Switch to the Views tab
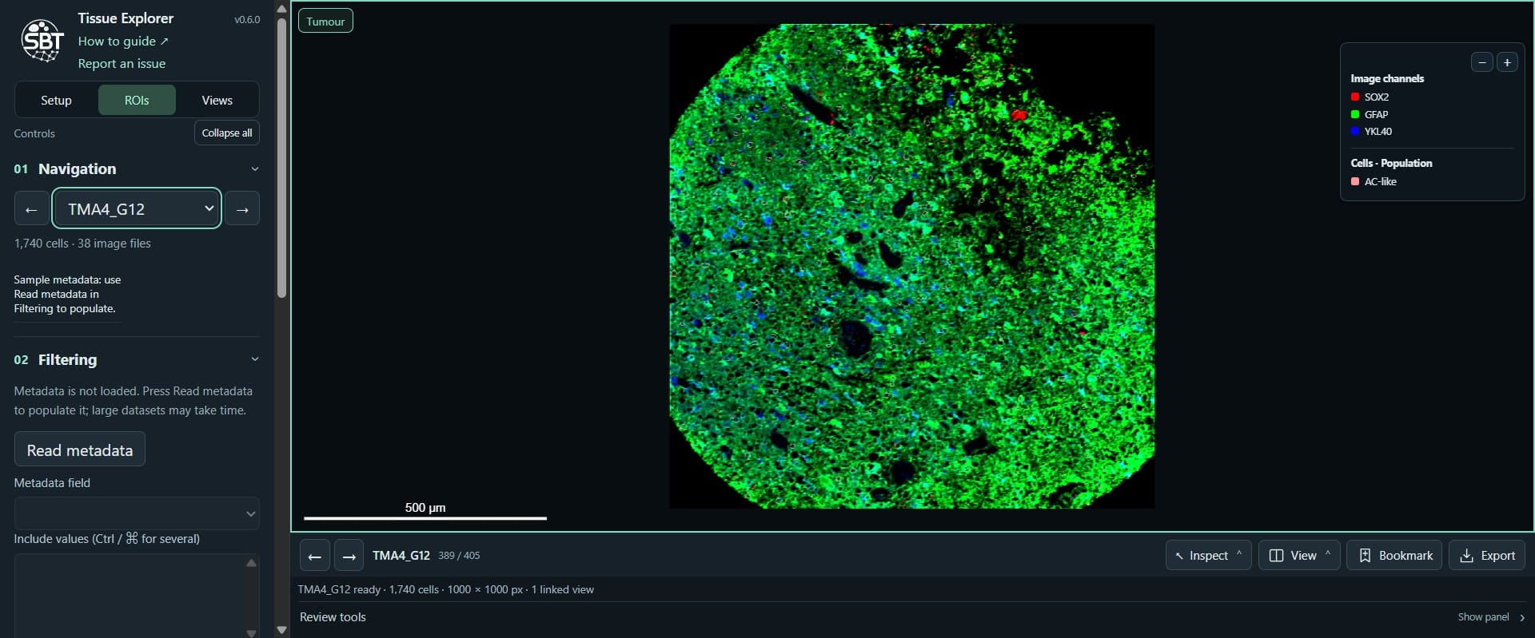The width and height of the screenshot is (1535, 638). 217,101
